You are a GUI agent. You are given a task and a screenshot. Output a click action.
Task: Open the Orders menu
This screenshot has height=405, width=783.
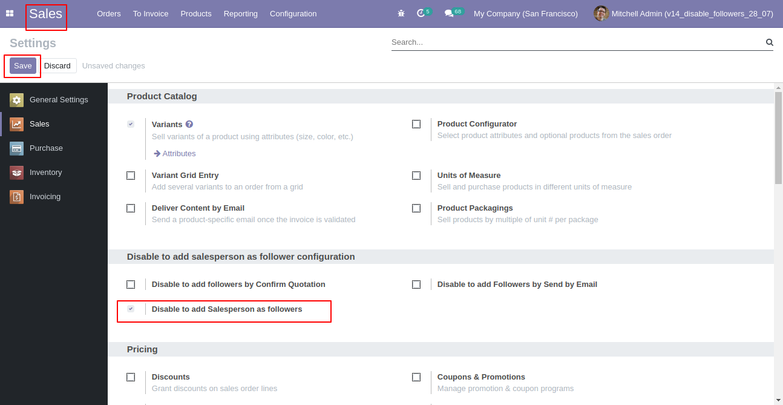109,13
